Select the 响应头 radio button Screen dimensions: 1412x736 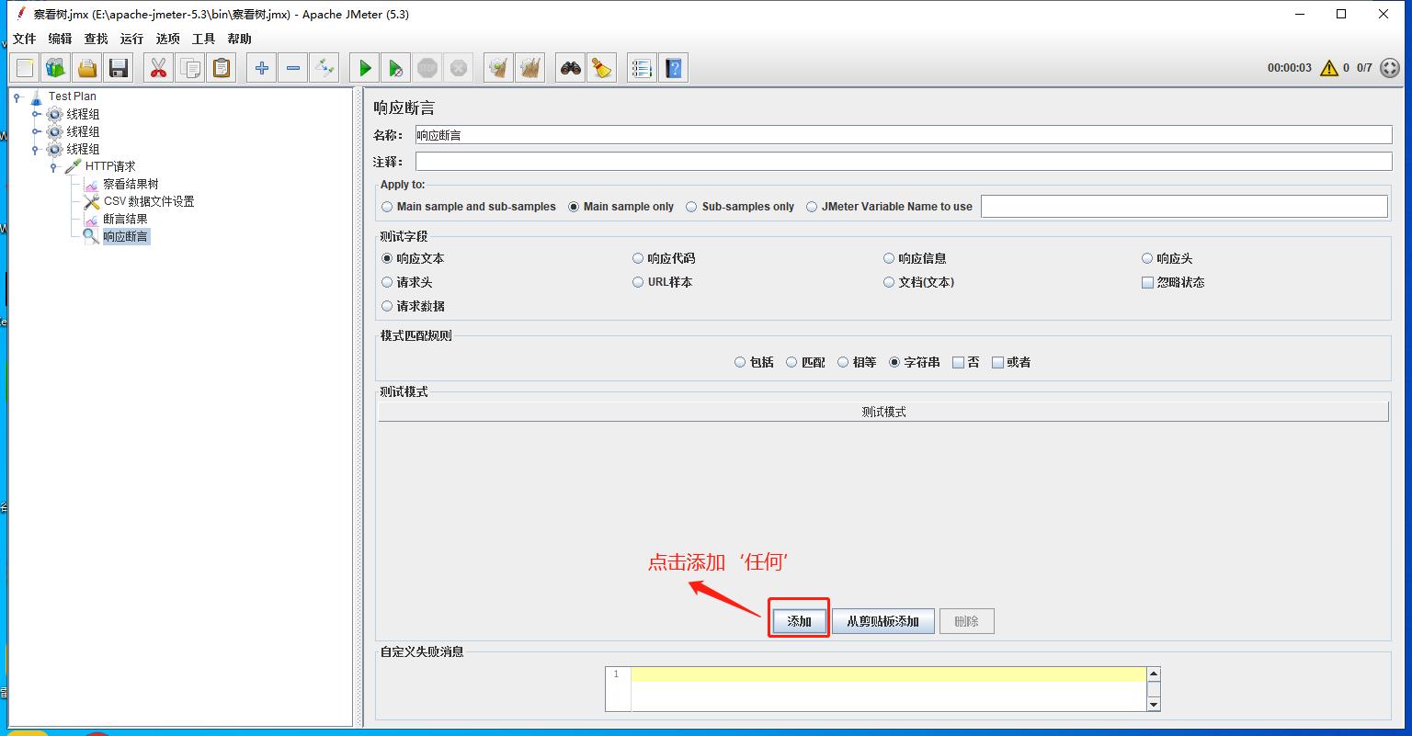(1147, 258)
